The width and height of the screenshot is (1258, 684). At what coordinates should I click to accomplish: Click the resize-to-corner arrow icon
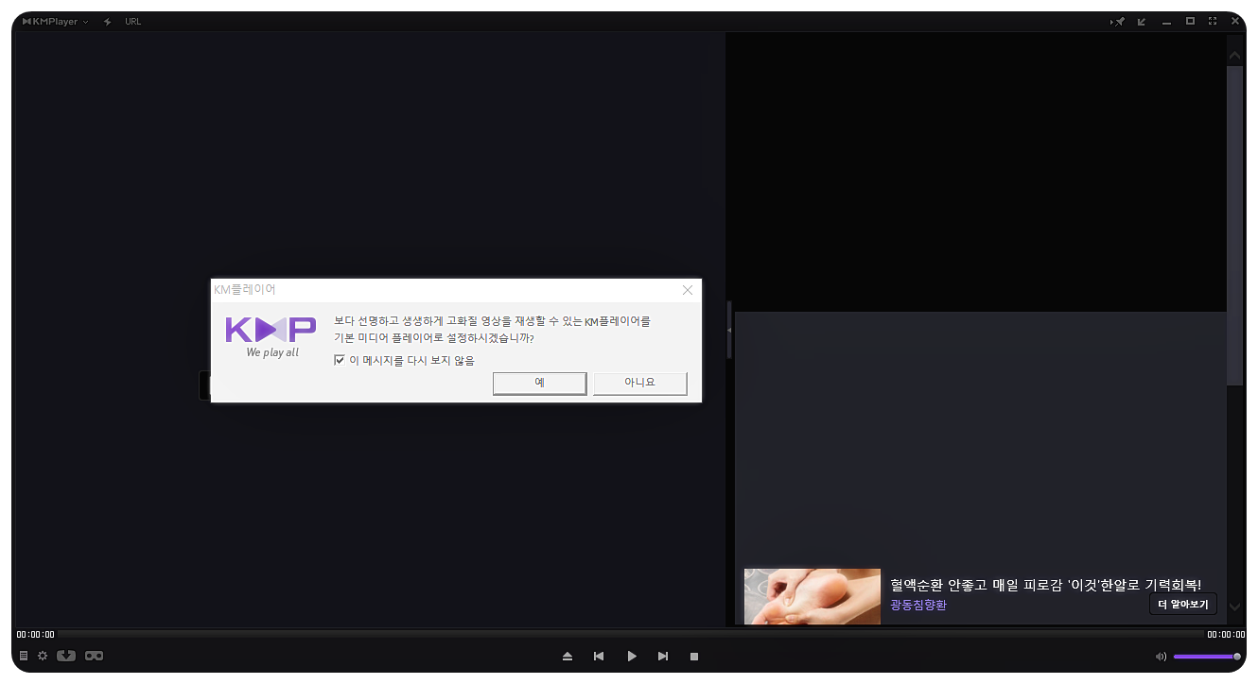1143,21
